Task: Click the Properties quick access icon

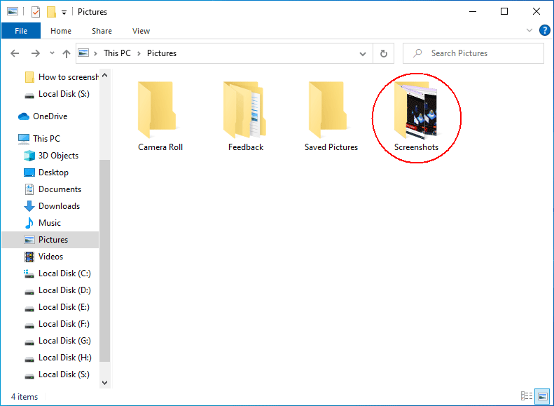Action: [36, 12]
